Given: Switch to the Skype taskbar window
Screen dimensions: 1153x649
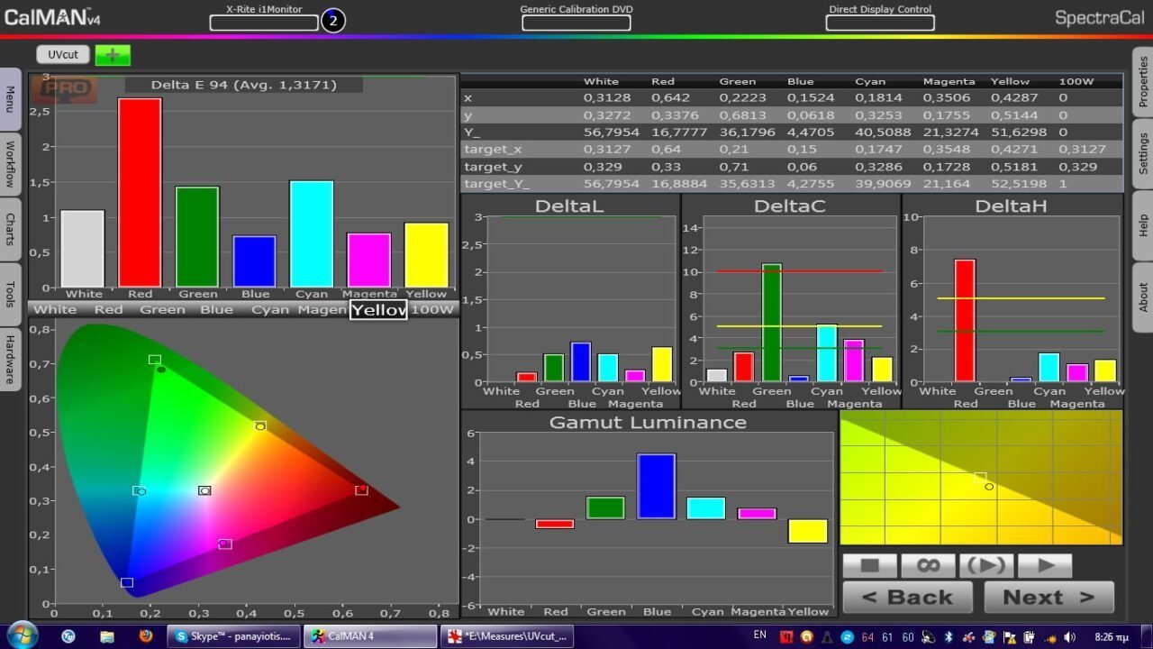Looking at the screenshot, I should (x=233, y=636).
